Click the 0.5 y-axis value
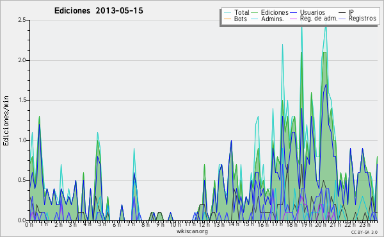The width and height of the screenshot is (384, 237). pyautogui.click(x=22, y=180)
